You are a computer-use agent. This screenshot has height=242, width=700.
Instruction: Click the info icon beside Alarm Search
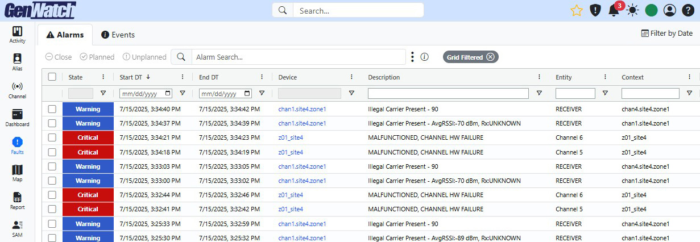click(424, 57)
